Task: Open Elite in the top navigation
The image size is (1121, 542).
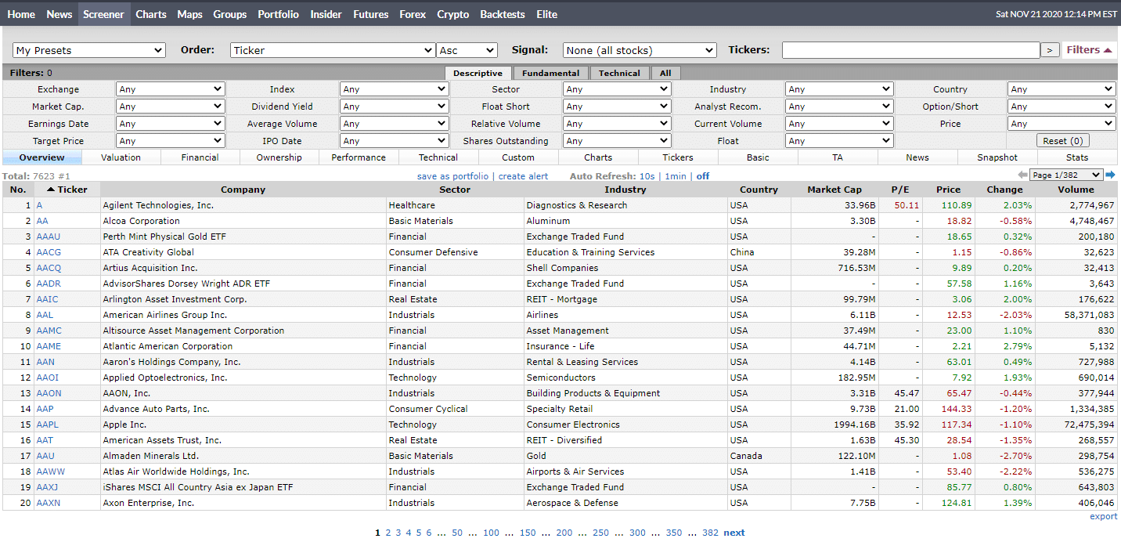Action: pyautogui.click(x=547, y=14)
